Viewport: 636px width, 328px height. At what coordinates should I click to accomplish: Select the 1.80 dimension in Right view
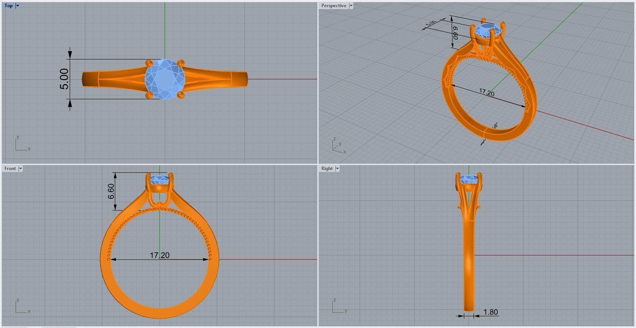pyautogui.click(x=491, y=312)
